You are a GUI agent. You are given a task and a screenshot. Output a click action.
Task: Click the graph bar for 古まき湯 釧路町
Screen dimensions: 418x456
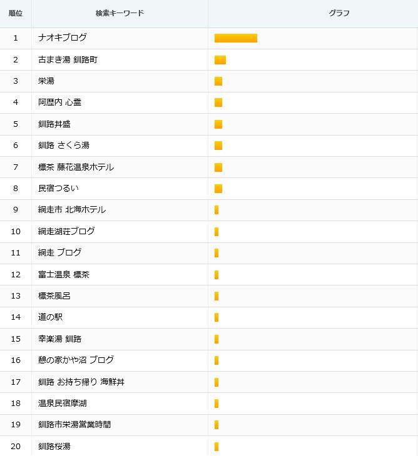pyautogui.click(x=220, y=60)
